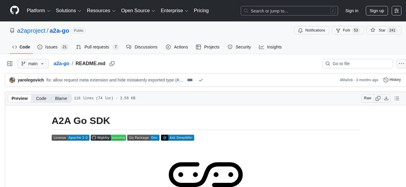Copy raw file contents
Viewport: 406px width, 187px height.
tap(378, 98)
